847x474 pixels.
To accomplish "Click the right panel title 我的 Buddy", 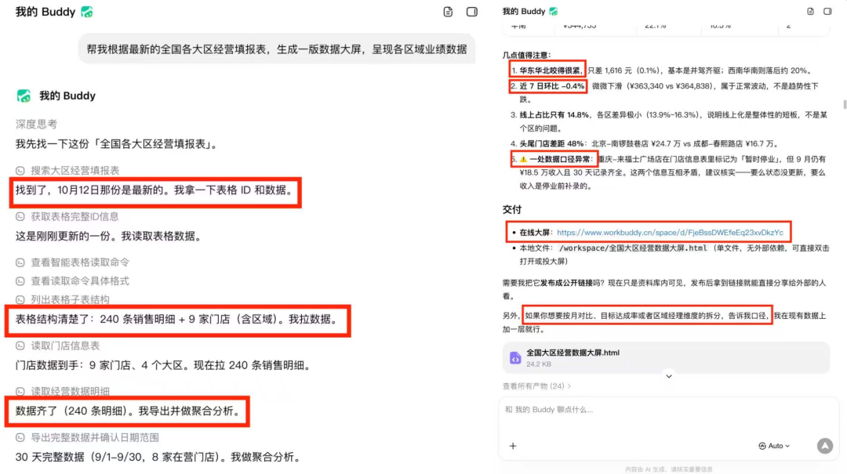I will pos(524,11).
